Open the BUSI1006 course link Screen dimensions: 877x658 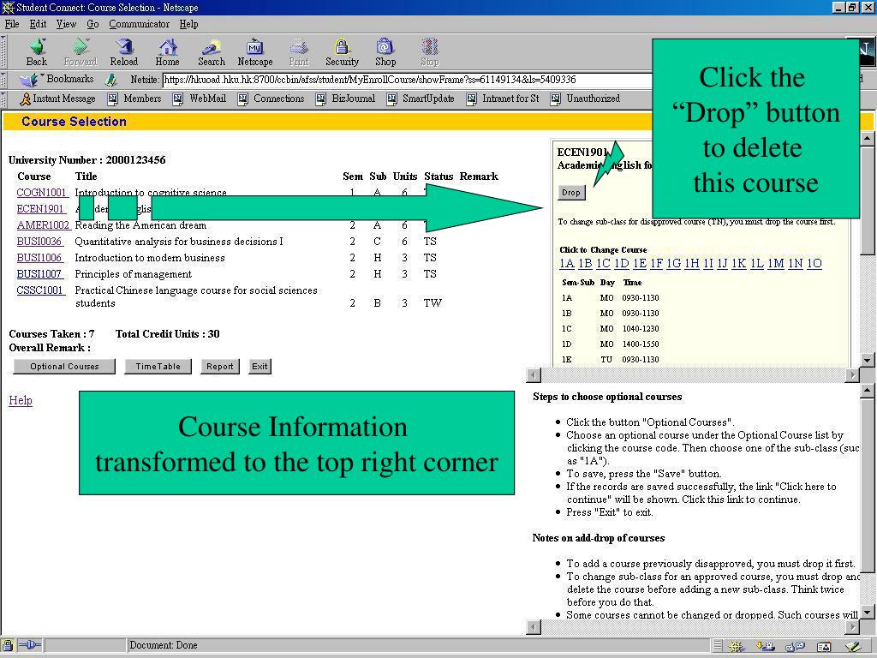click(39, 257)
